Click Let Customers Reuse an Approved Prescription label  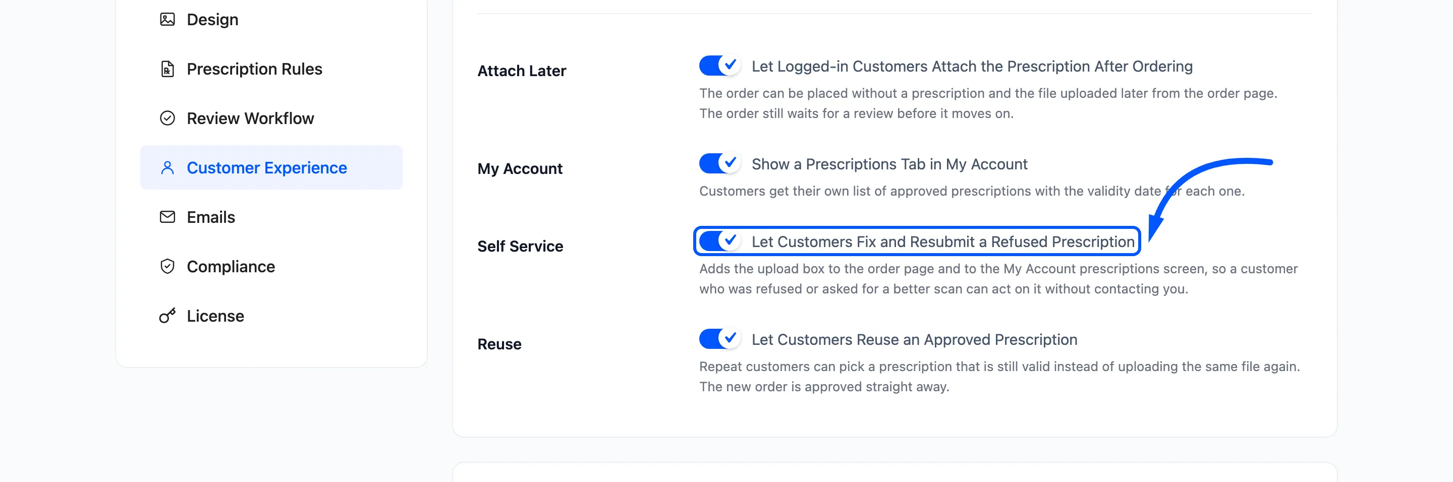914,340
